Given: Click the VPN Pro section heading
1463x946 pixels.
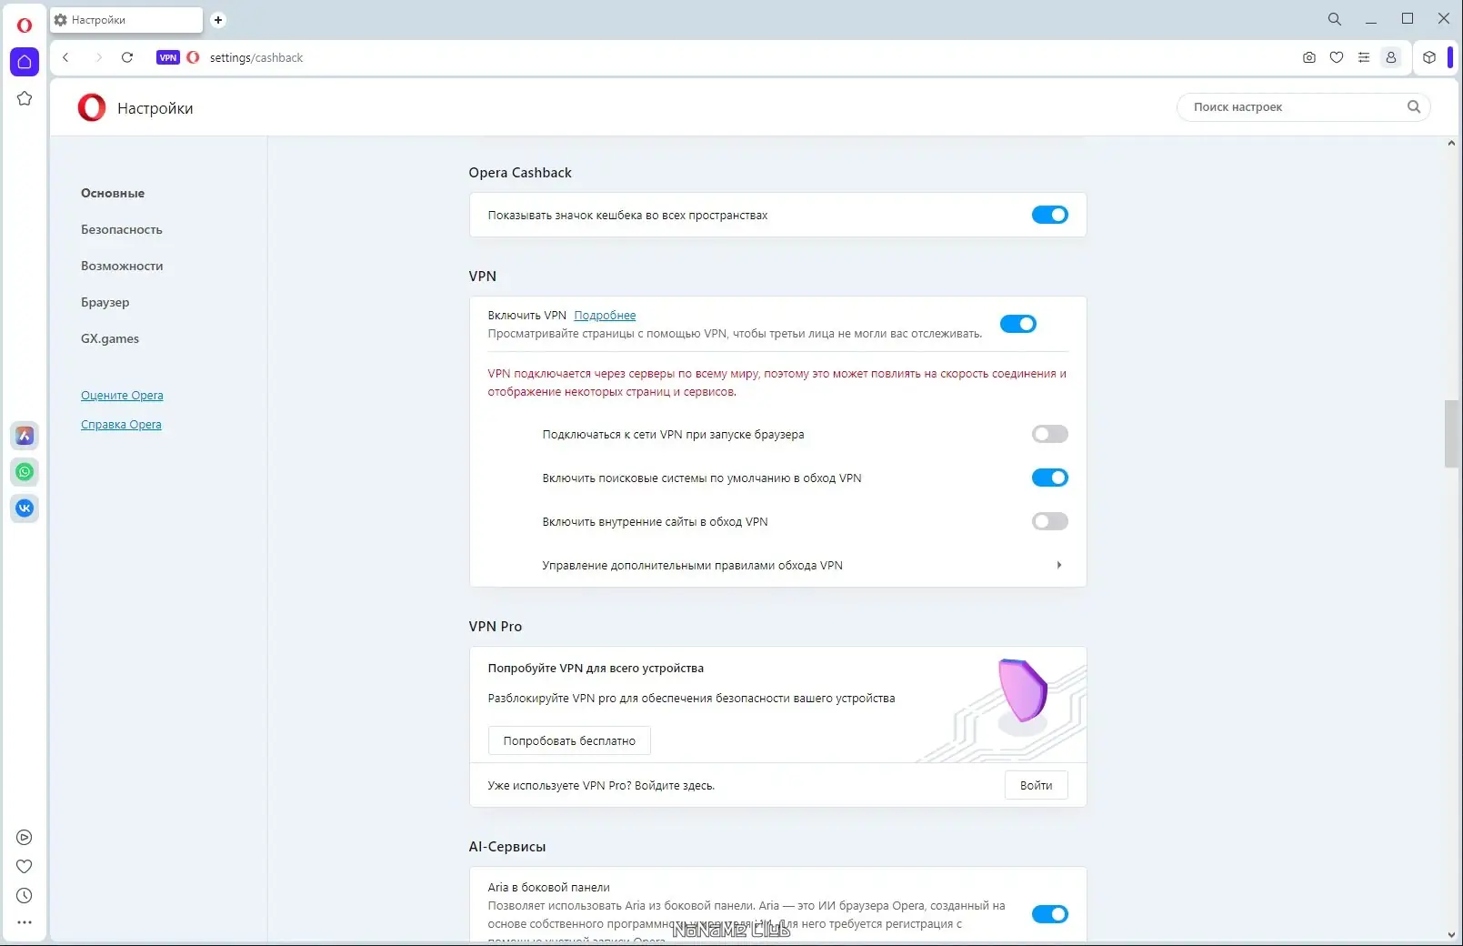Looking at the screenshot, I should click(496, 627).
